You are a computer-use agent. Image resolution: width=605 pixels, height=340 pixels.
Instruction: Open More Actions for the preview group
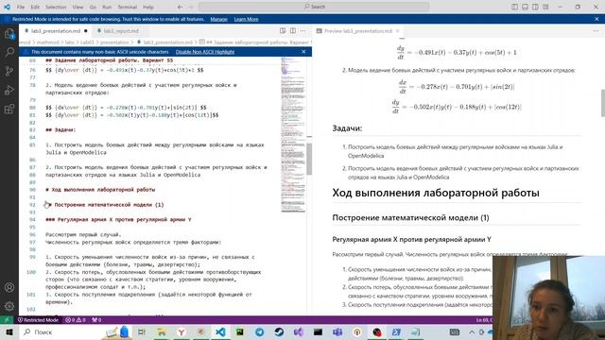(596, 31)
